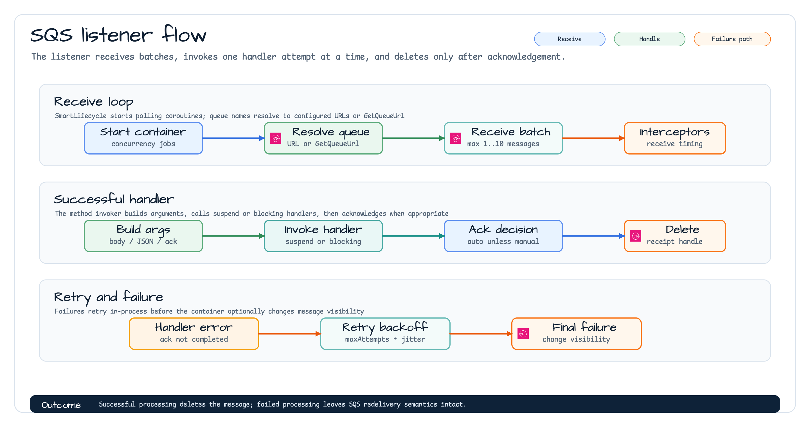This screenshot has width=810, height=427.
Task: Select the Handle legend pill
Action: (x=649, y=39)
